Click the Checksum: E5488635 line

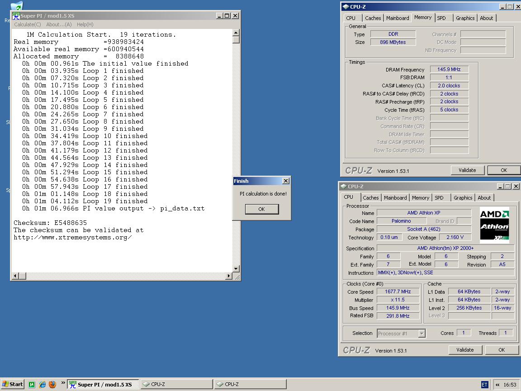[50, 223]
